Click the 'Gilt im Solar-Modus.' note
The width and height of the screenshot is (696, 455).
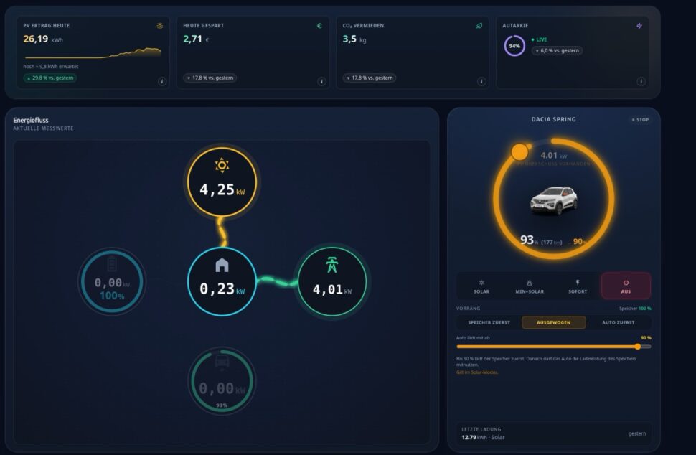[477, 372]
